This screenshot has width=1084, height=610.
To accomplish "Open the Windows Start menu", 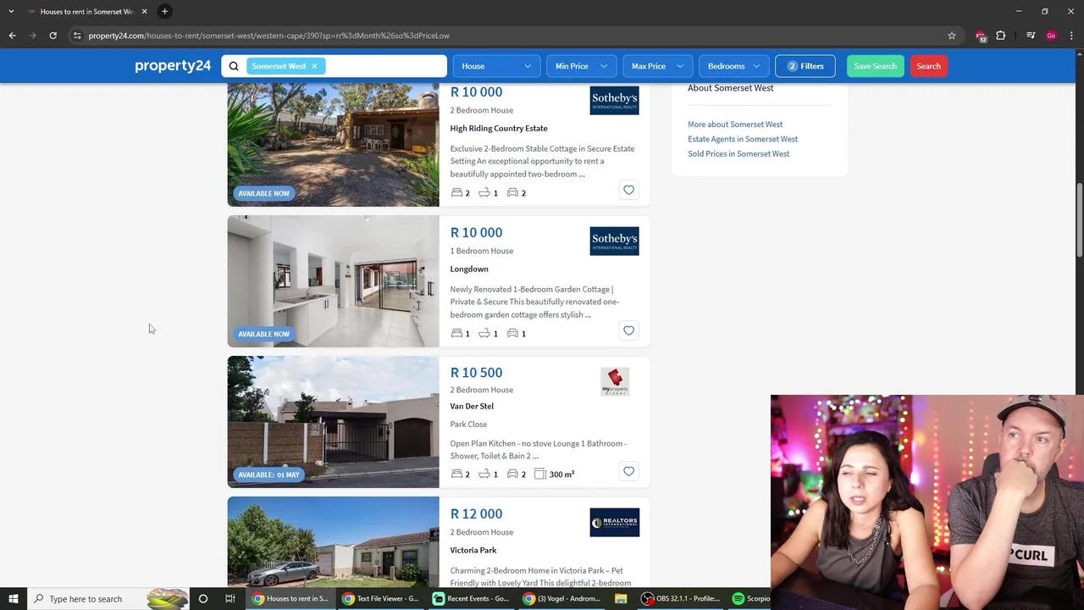I will tap(13, 599).
